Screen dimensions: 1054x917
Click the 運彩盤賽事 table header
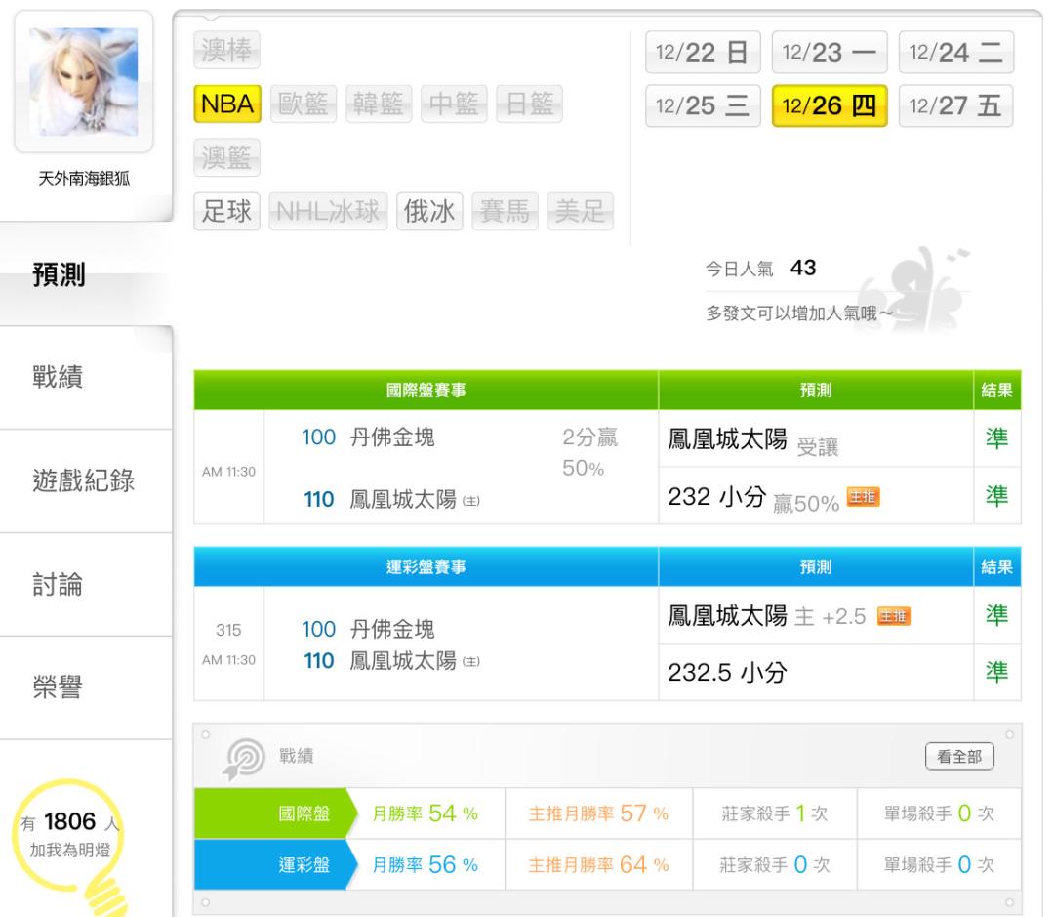[426, 567]
